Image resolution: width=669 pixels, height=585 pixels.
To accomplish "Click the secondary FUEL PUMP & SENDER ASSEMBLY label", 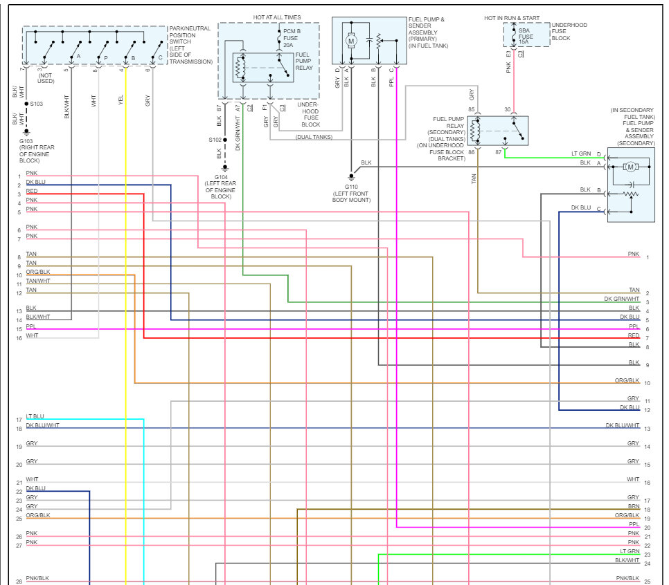I will click(x=633, y=127).
